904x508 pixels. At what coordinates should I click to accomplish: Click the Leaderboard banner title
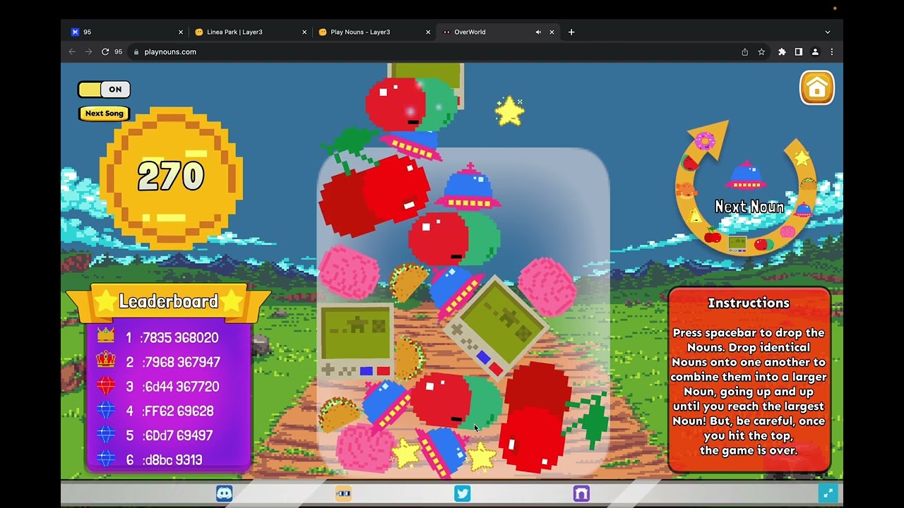[169, 302]
